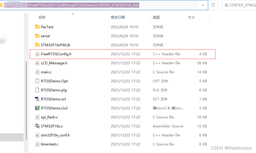Click the RTOSDemo.plg file icon

[x=37, y=90]
